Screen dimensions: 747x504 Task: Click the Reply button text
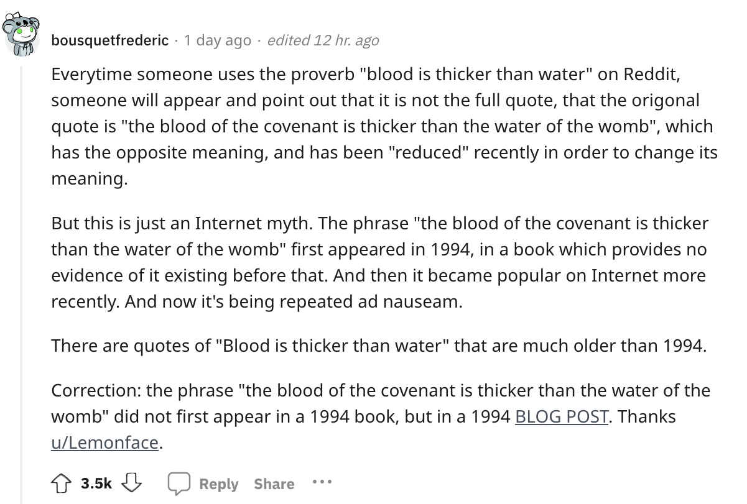coord(218,484)
